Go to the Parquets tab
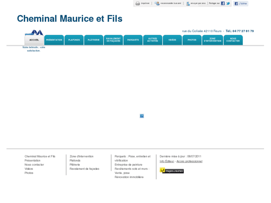Viewport: 271px width, 203px height. 133,40
